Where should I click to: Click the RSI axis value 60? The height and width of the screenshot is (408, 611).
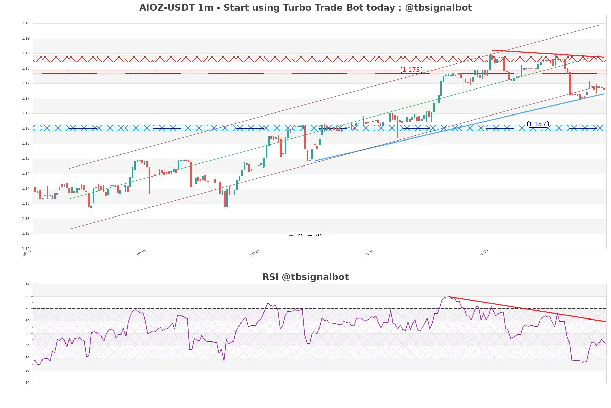click(27, 321)
